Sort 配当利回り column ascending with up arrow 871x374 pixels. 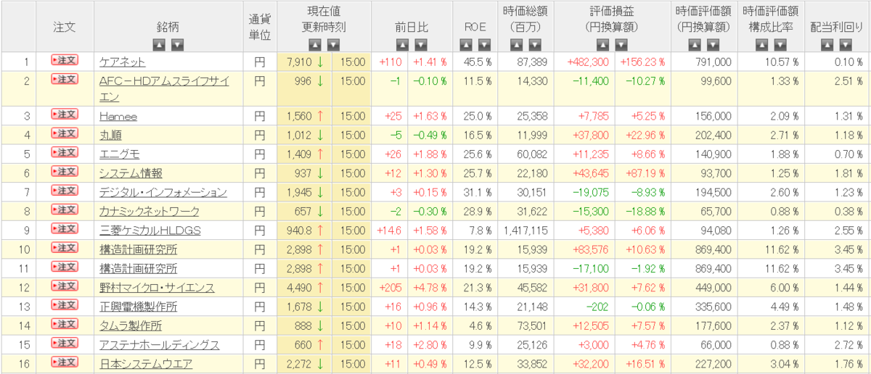coord(828,44)
